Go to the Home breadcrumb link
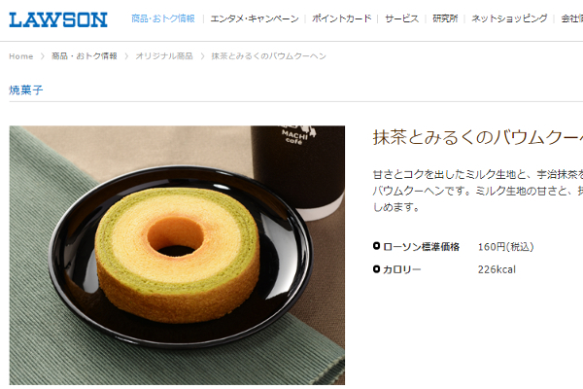583x389 pixels. click(21, 56)
